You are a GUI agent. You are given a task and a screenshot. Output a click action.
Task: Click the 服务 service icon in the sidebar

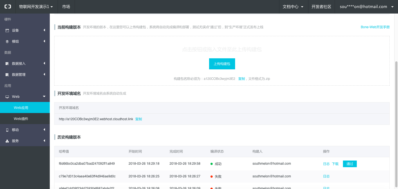click(7, 141)
